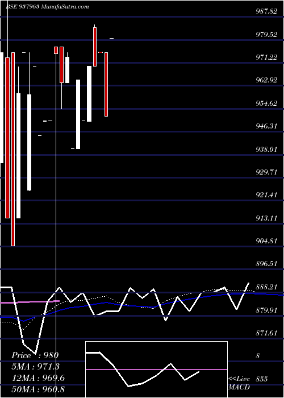Click the MACD inset chart panel
Viewport: 284px width, 398px height.
tap(156, 370)
